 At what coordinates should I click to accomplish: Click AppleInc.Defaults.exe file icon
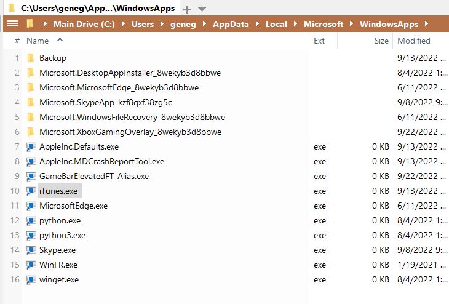click(31, 146)
